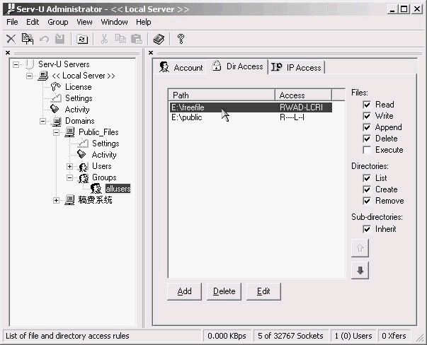Switch to the IP Access tab
The width and height of the screenshot is (427, 345).
296,67
